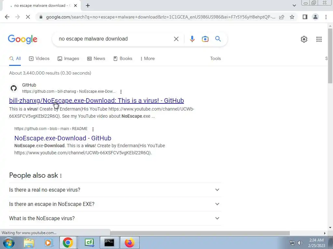Stop loading the page with the X button

pyautogui.click(x=28, y=17)
